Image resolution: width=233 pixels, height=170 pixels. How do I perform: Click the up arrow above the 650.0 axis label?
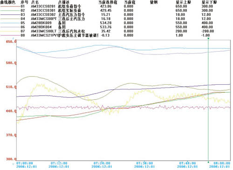[13, 38]
